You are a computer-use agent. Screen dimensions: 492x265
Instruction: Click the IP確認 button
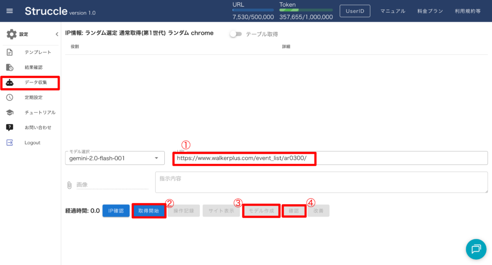(x=116, y=211)
